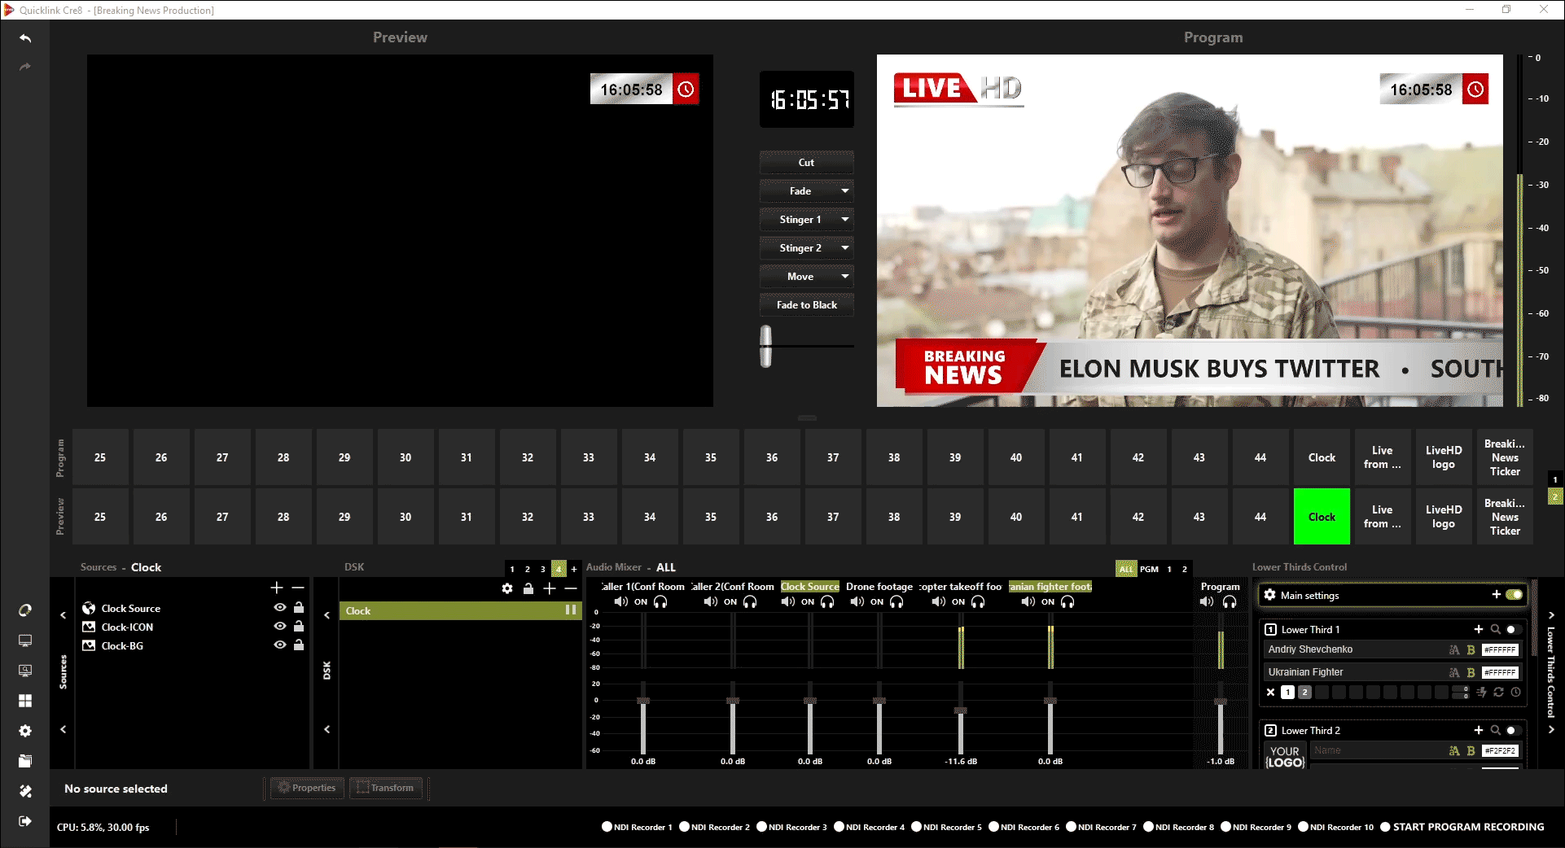Click the Fade to Black button

click(x=806, y=305)
